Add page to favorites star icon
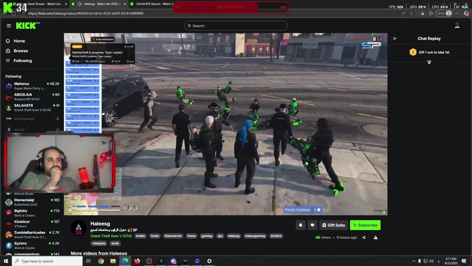The width and height of the screenshot is (472, 266). [x=412, y=13]
